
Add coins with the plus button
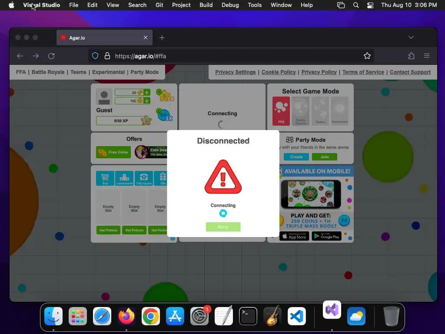pos(147,101)
